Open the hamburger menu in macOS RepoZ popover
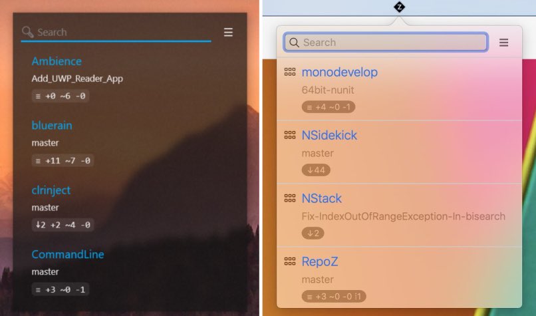 click(503, 43)
